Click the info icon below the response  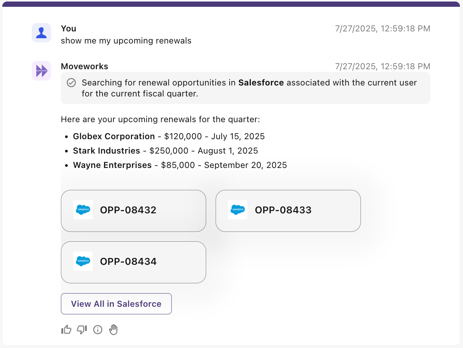[98, 330]
